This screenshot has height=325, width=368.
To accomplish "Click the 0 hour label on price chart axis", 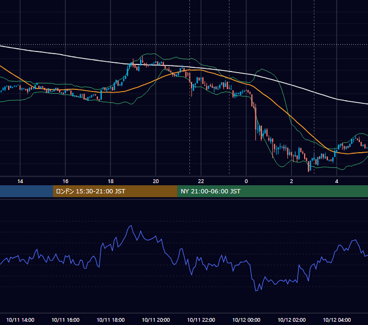I will 246,181.
